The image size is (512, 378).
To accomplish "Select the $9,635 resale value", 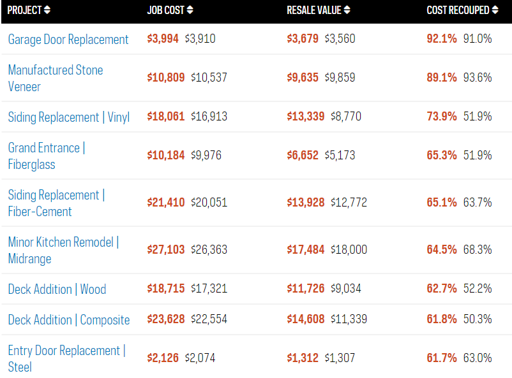I will point(303,78).
